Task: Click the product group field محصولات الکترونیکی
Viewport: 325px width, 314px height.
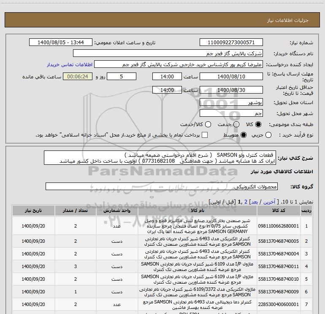Action: pos(162,186)
